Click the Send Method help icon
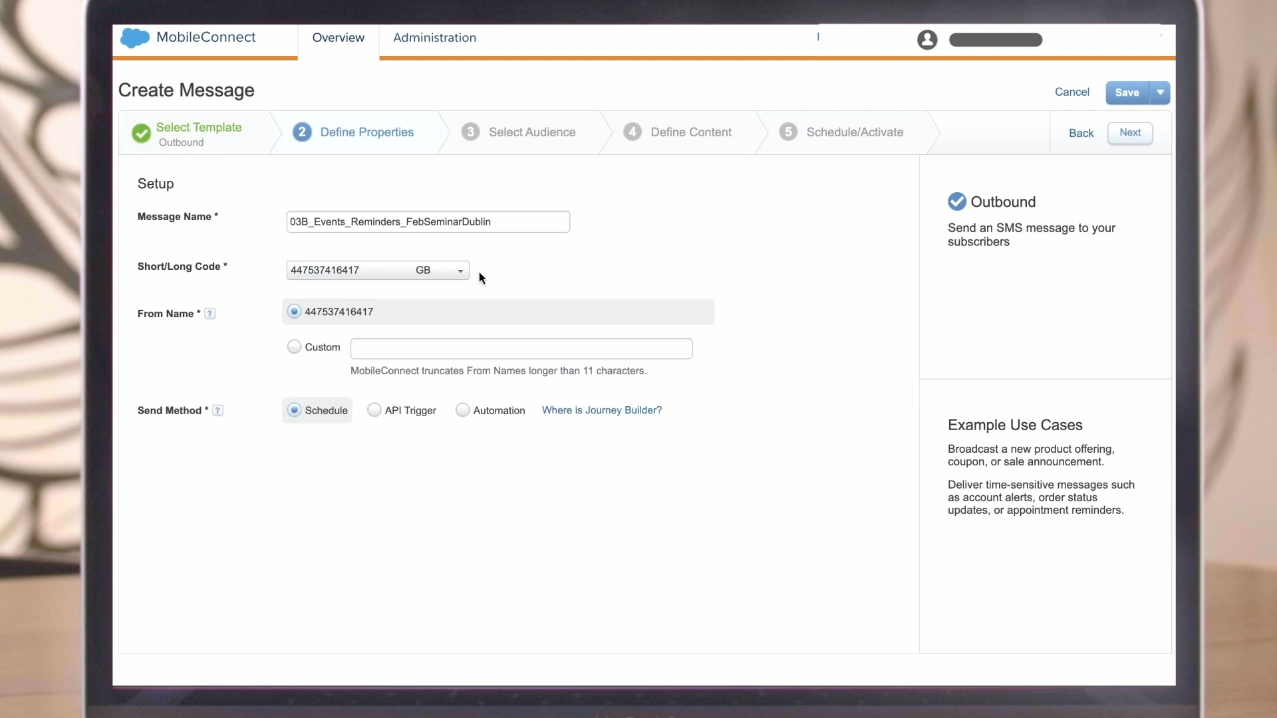The image size is (1277, 718). point(217,411)
